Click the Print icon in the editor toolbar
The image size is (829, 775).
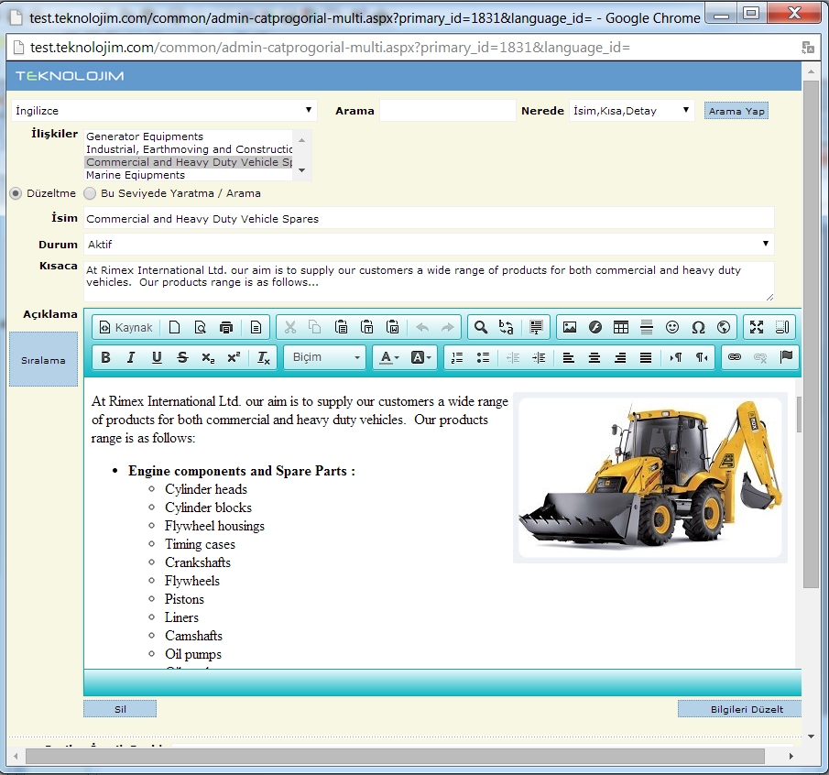pos(225,327)
